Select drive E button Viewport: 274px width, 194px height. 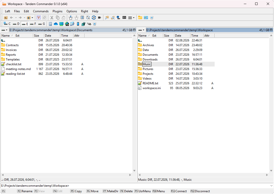point(25,24)
